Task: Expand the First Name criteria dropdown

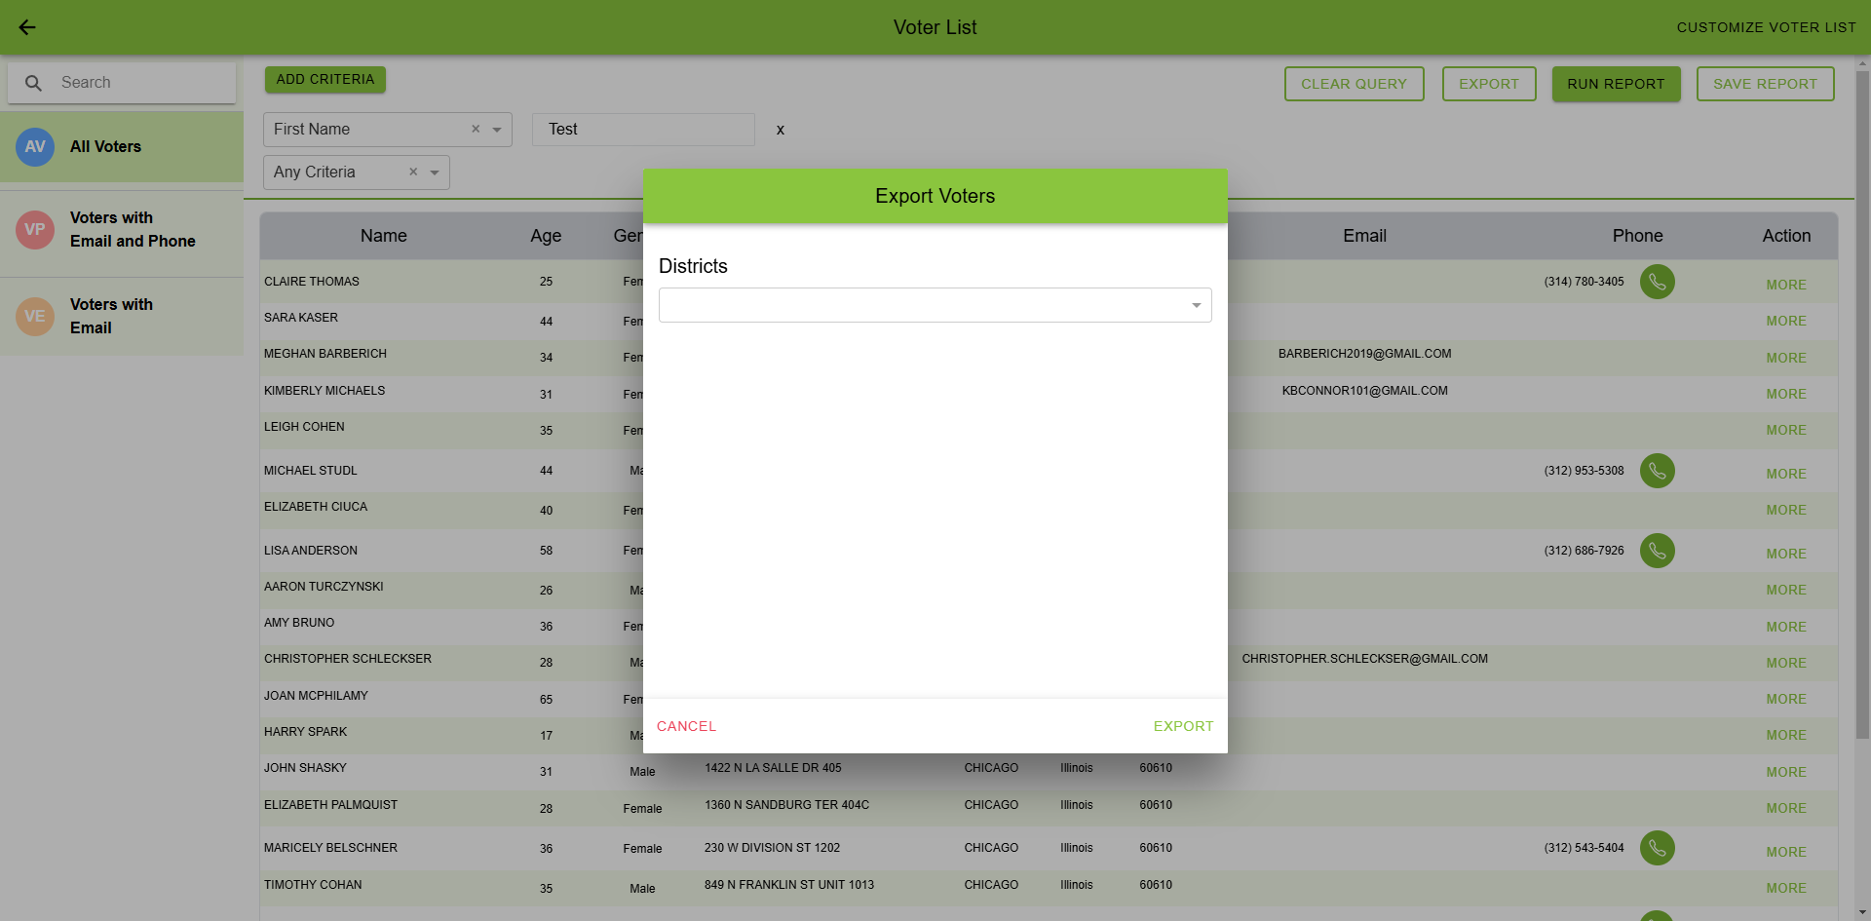Action: point(497,130)
